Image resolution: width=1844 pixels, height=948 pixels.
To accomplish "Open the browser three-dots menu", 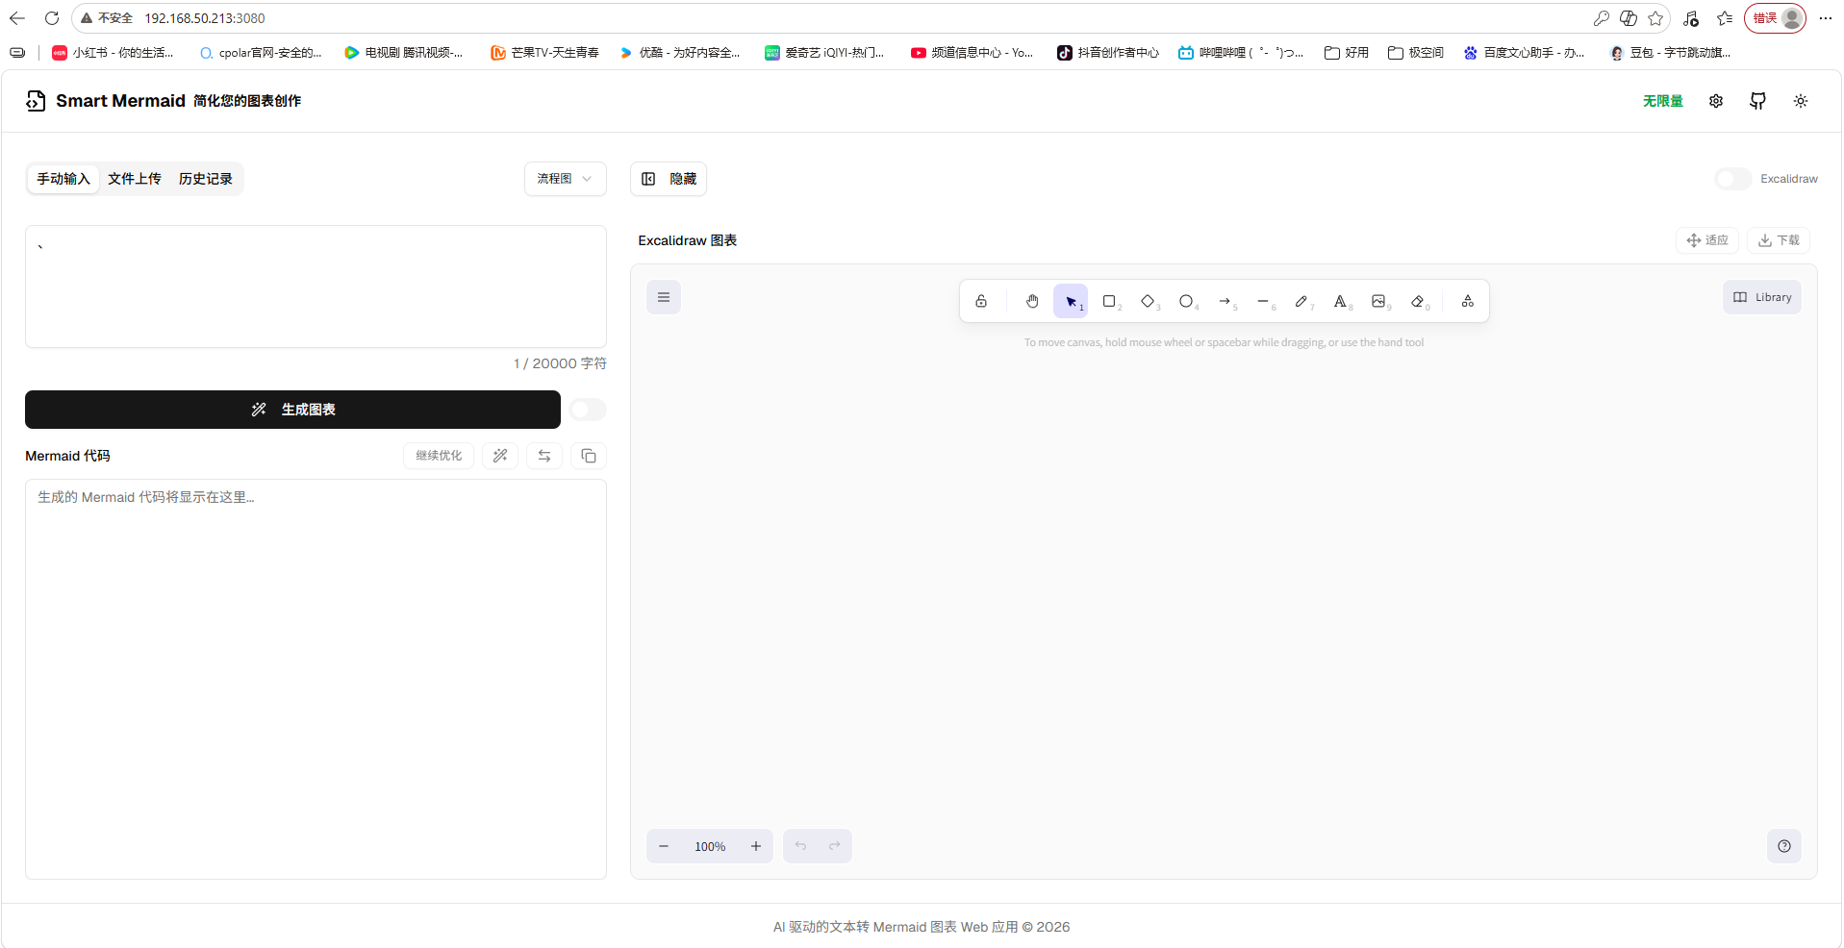I will [1826, 18].
